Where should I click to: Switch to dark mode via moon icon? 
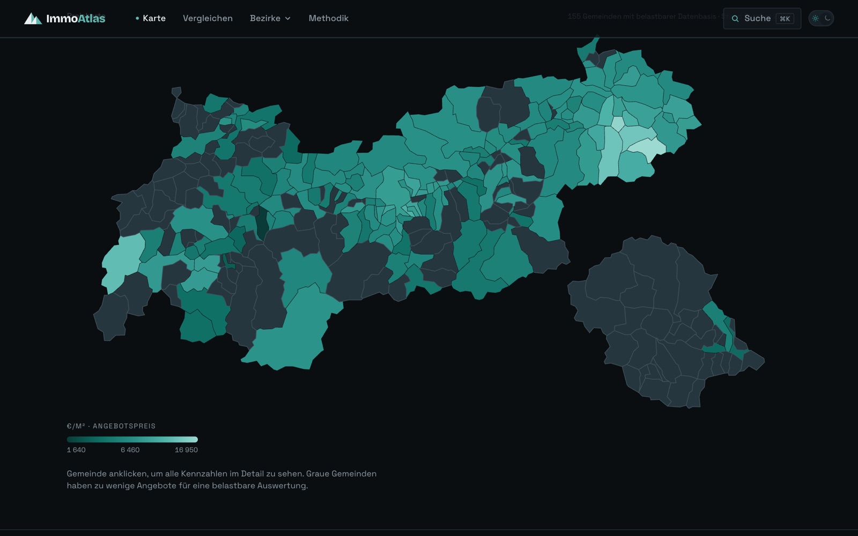[827, 18]
